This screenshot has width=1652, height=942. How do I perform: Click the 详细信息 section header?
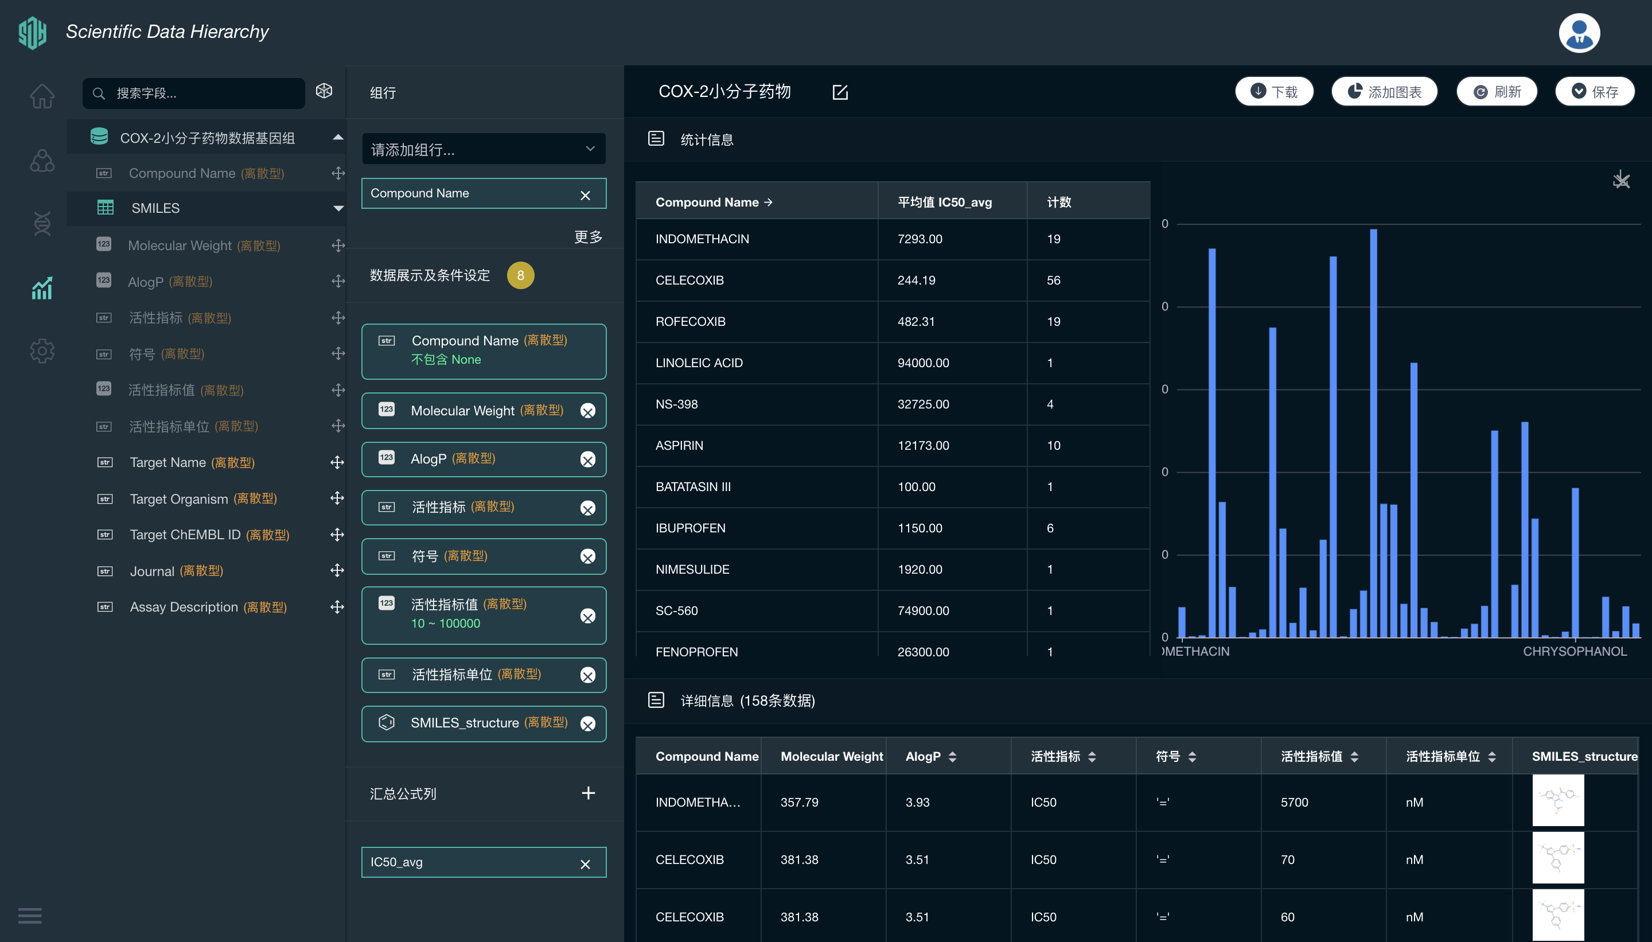[748, 700]
